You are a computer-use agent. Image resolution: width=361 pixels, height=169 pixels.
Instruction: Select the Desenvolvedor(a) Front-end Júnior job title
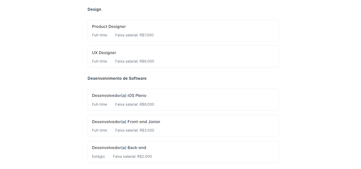126,122
